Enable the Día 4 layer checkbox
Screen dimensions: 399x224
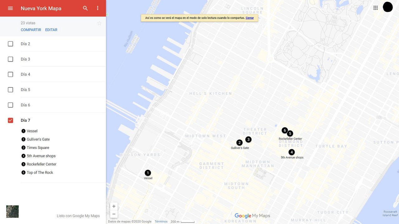click(10, 74)
